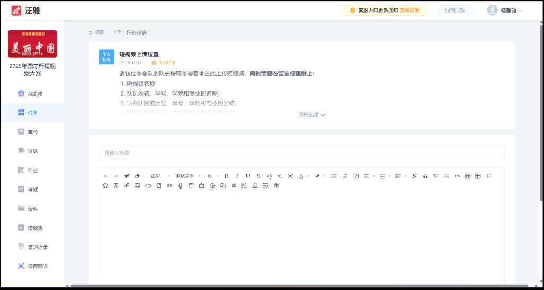
Task: Open 错题集 in the sidebar
Action: [32, 228]
